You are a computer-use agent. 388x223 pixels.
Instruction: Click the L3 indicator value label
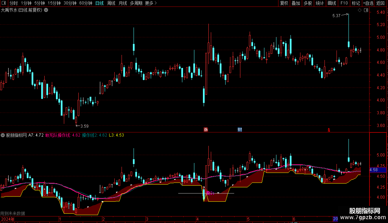(116, 135)
